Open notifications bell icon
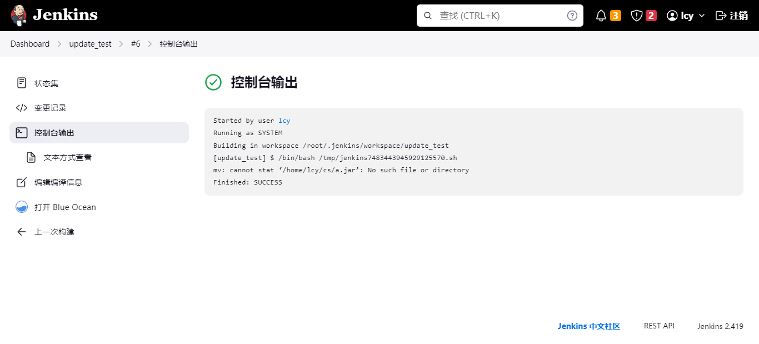Viewport: 759px width, 344px height. [x=601, y=16]
